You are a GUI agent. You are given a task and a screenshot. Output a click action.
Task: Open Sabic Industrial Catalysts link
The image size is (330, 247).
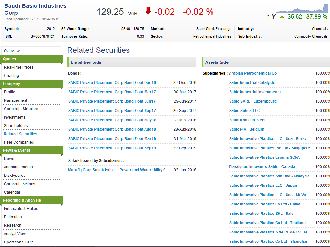click(x=252, y=83)
